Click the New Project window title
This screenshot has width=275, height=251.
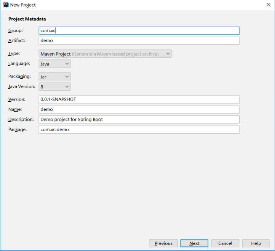23,5
